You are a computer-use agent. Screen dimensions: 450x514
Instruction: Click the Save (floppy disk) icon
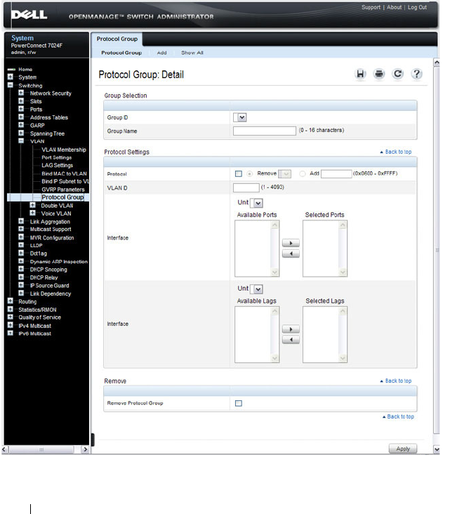pyautogui.click(x=360, y=74)
